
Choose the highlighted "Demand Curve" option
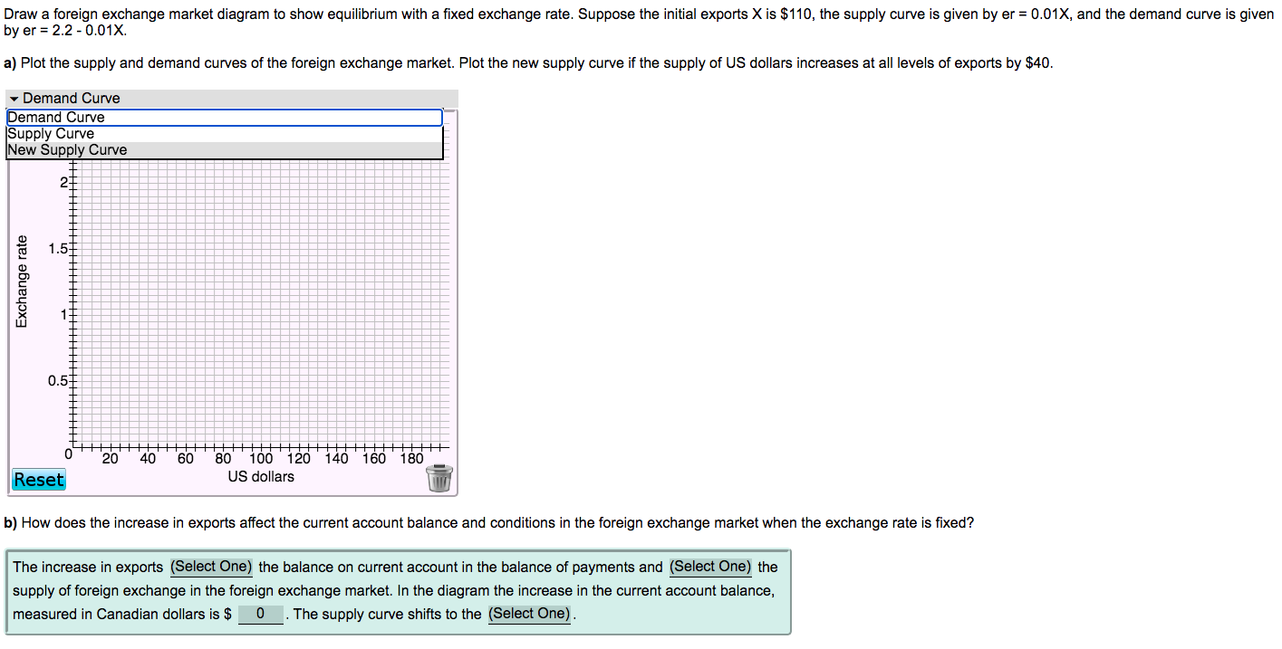coord(54,117)
